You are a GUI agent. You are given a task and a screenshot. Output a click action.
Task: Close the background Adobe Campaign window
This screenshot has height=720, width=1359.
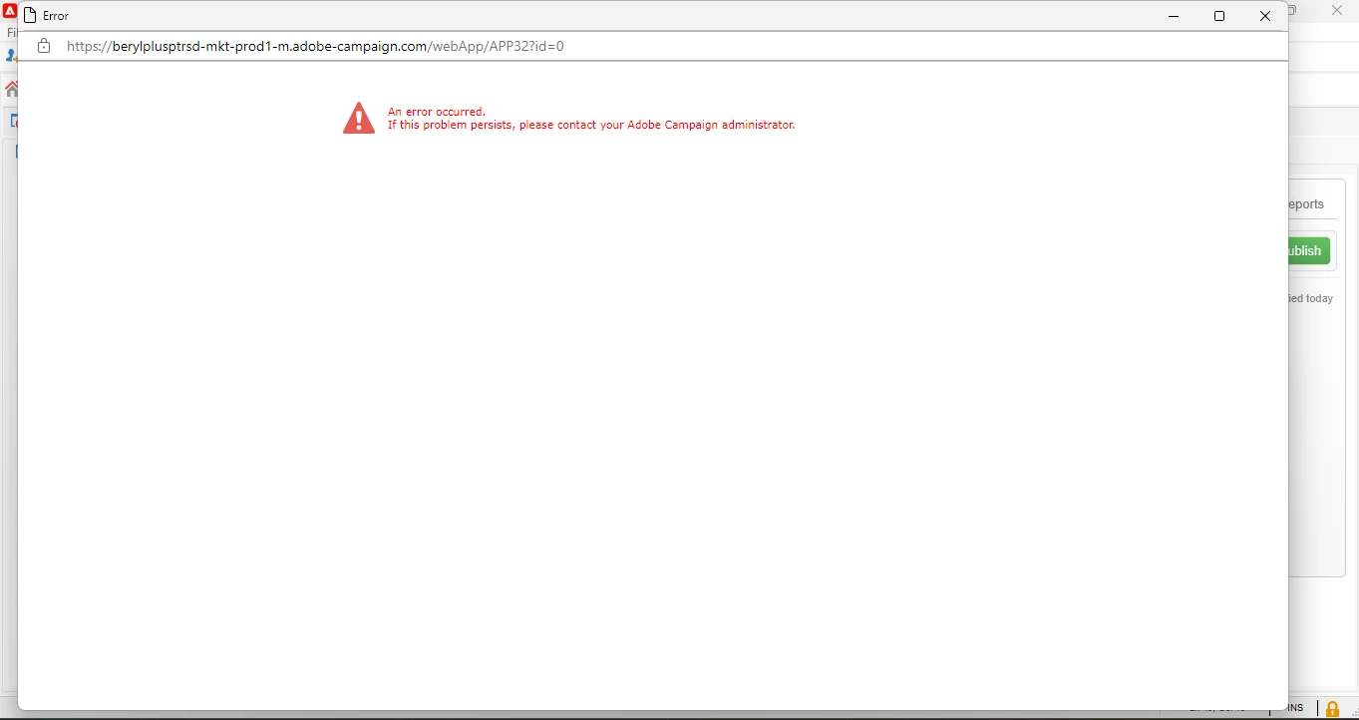[x=1339, y=11]
